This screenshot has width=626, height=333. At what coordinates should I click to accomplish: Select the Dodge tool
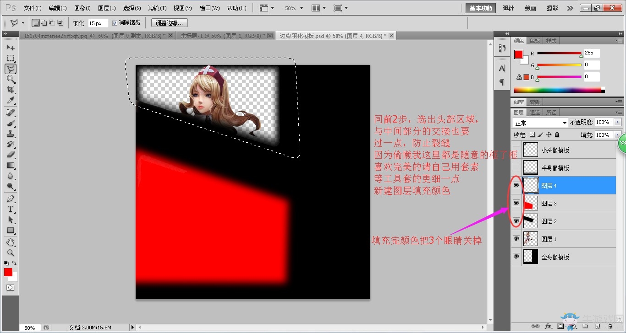pos(11,186)
